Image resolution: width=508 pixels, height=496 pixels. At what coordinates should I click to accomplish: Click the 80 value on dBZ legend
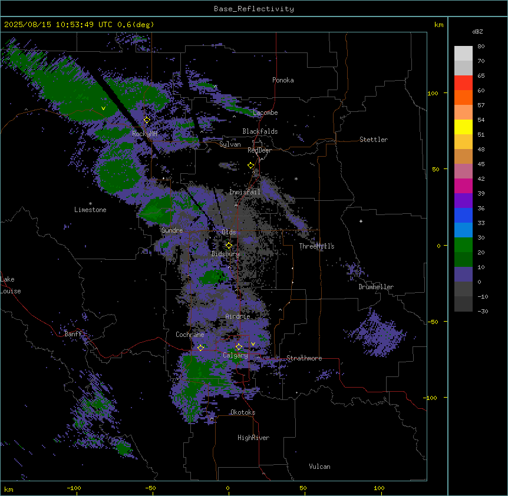[481, 47]
